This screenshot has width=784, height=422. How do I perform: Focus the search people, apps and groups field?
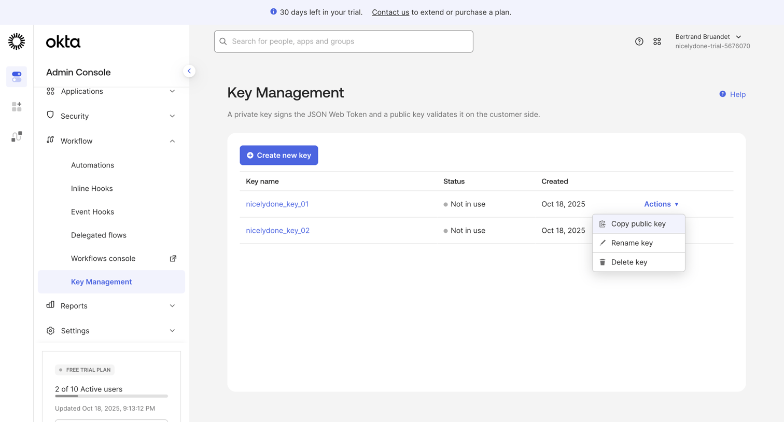pos(343,41)
